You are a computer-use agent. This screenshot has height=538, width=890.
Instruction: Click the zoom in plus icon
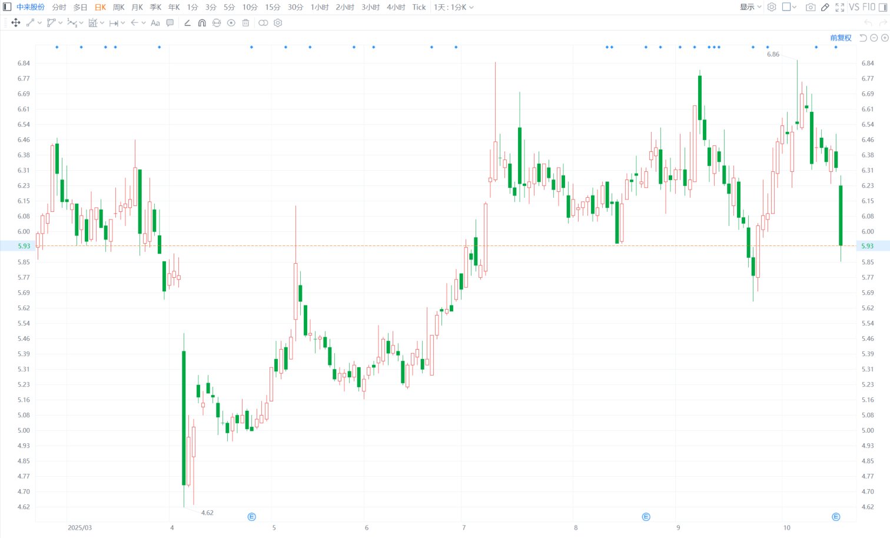(x=885, y=38)
